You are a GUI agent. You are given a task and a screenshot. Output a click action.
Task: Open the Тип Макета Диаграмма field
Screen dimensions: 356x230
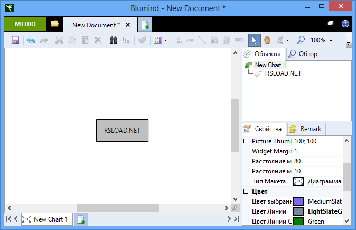click(317, 181)
